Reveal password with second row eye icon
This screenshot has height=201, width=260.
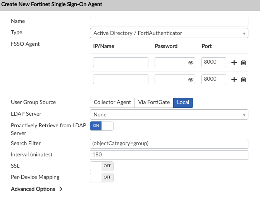(x=191, y=80)
